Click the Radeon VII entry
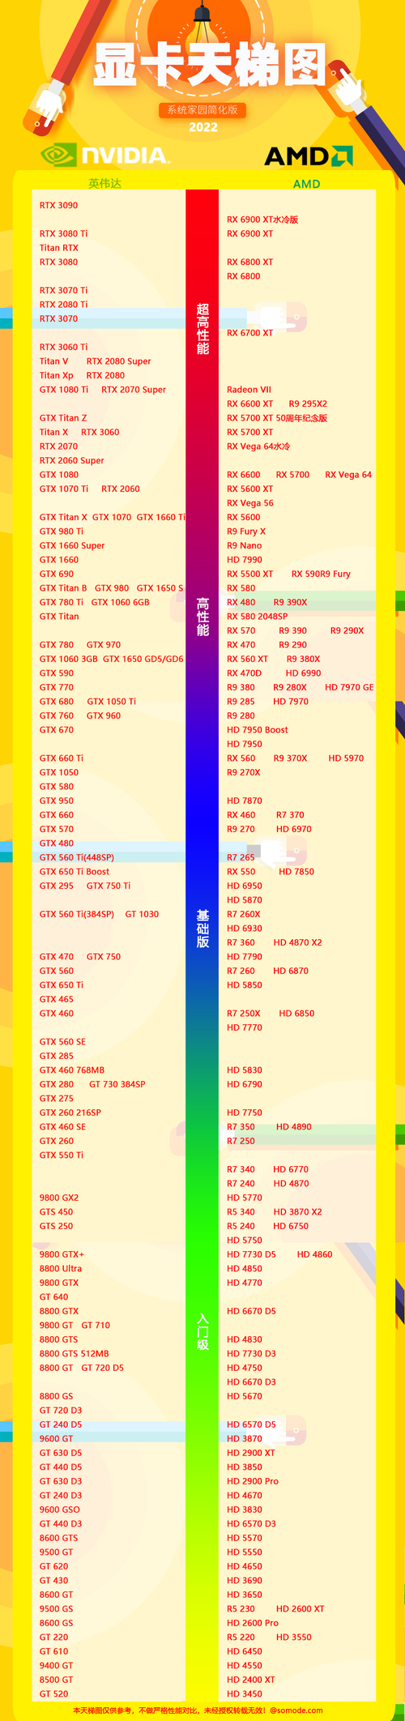The height and width of the screenshot is (1721, 405). tap(249, 390)
